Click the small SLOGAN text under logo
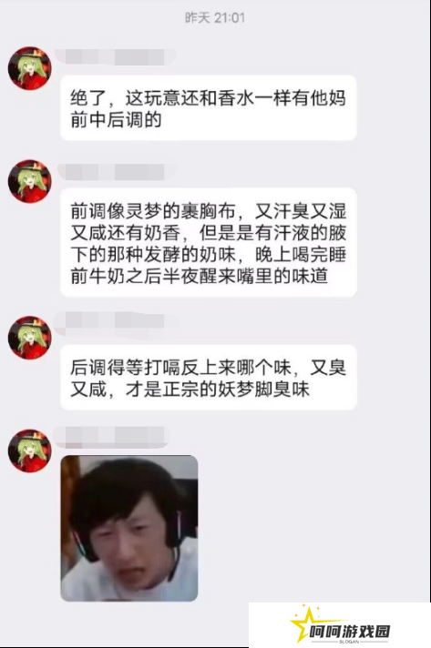The width and height of the screenshot is (431, 648). (349, 642)
